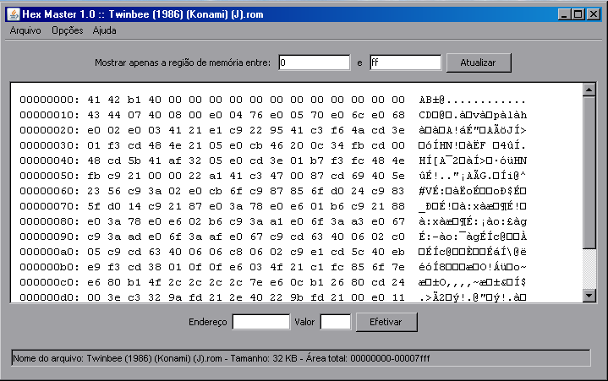Click the address label 00000000:
The image size is (608, 381).
(x=49, y=100)
